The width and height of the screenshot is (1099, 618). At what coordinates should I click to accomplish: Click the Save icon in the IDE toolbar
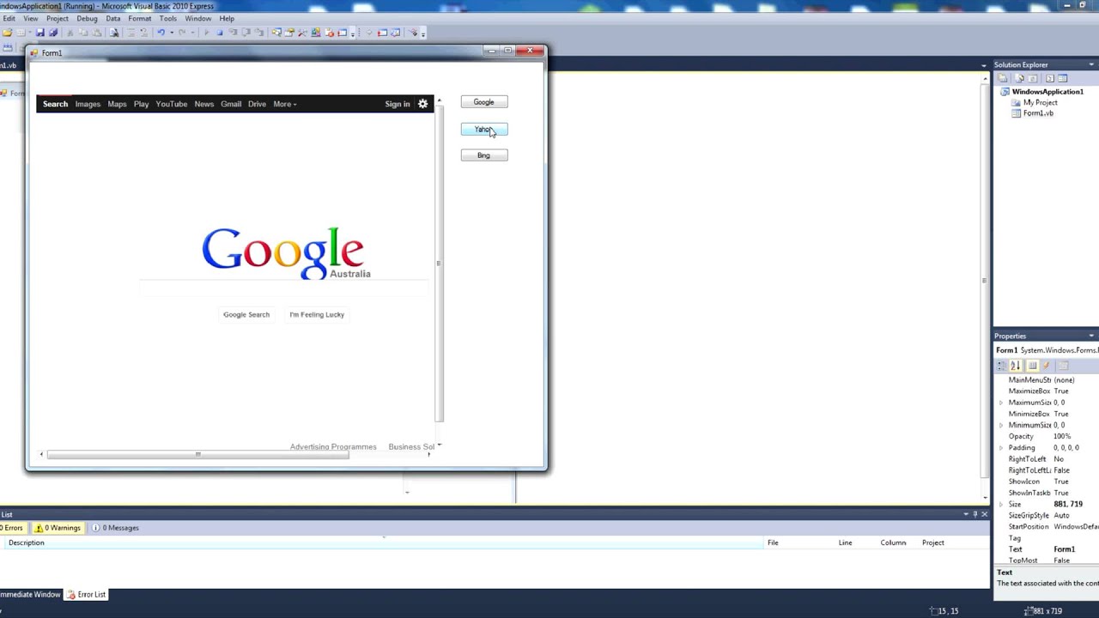pyautogui.click(x=40, y=33)
